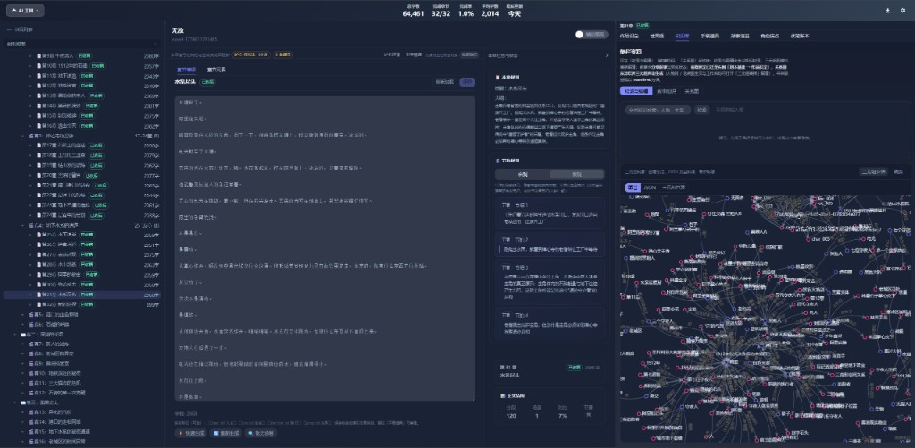Click the purple 保存 save button
The height and width of the screenshot is (448, 915).
[x=466, y=82]
